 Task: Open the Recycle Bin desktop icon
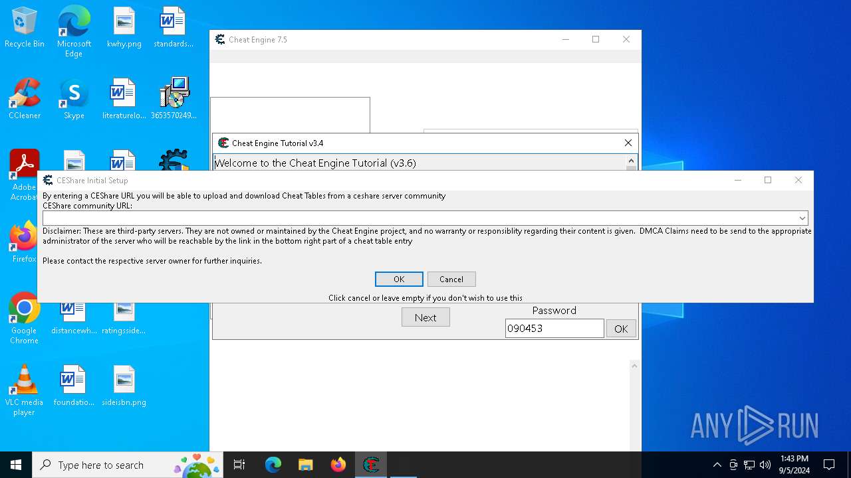pyautogui.click(x=25, y=27)
